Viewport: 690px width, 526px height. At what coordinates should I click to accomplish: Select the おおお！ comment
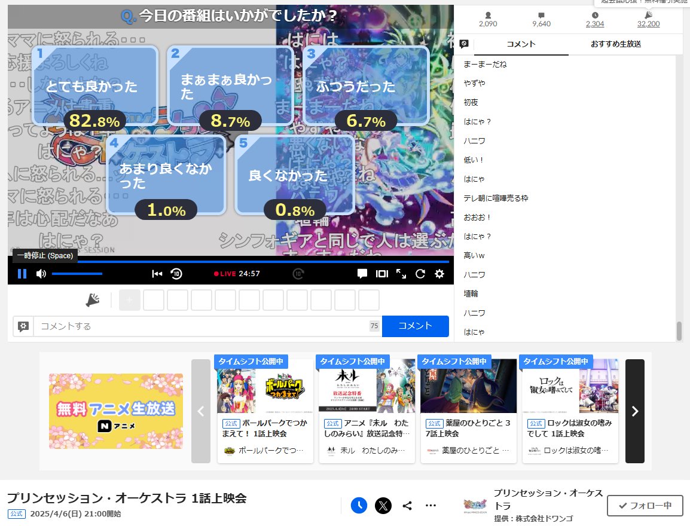coord(477,217)
